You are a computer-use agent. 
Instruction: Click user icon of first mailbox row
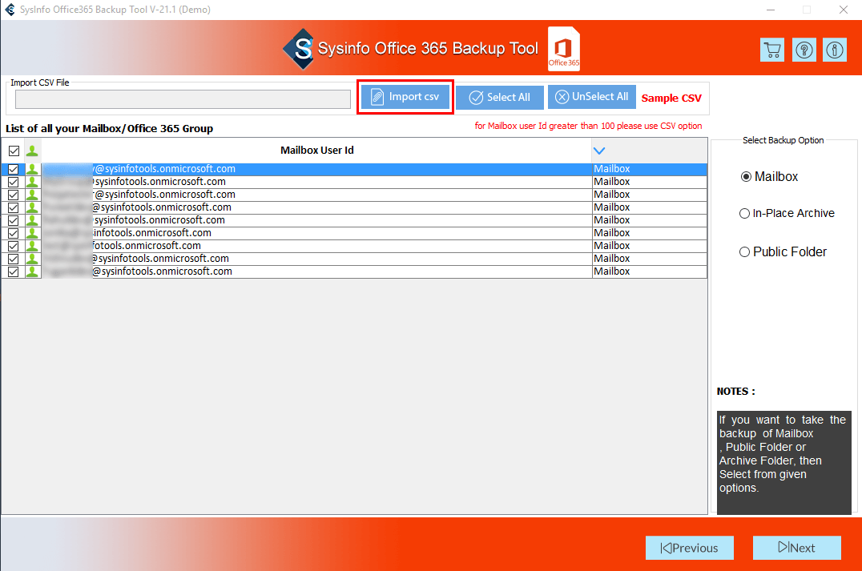(32, 169)
